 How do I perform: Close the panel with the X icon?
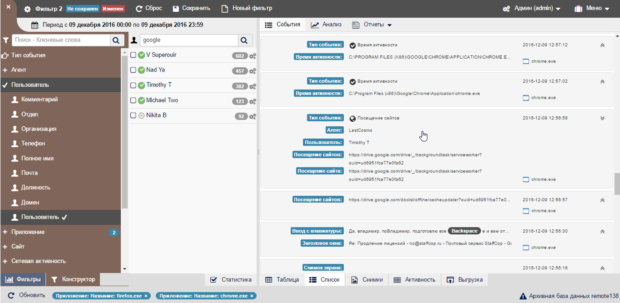(x=8, y=8)
